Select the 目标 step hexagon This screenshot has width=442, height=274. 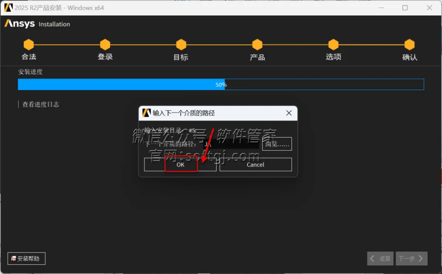tap(181, 45)
